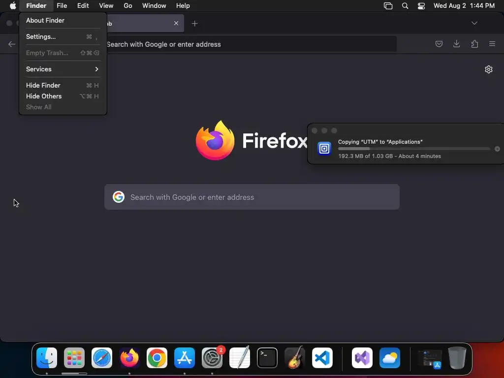
Task: Open TextEdit from the Dock
Action: point(240,358)
